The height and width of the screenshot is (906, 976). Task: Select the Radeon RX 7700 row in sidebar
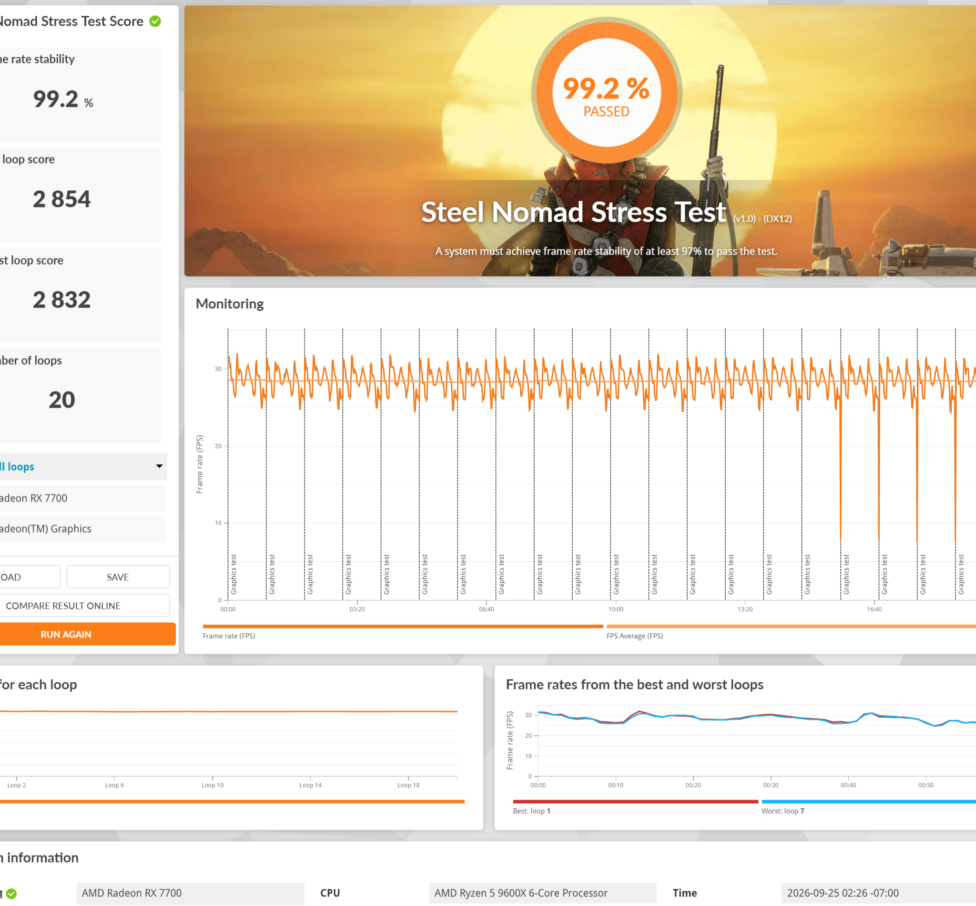pyautogui.click(x=82, y=498)
